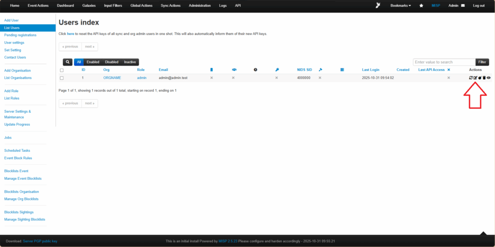Select the Disabled filter toggle
495x247 pixels.
click(112, 62)
